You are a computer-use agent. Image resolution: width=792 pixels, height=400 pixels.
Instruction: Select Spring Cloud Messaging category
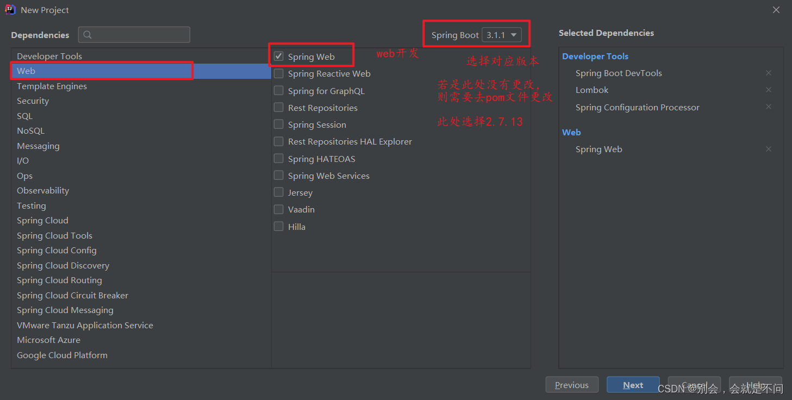[141, 310]
